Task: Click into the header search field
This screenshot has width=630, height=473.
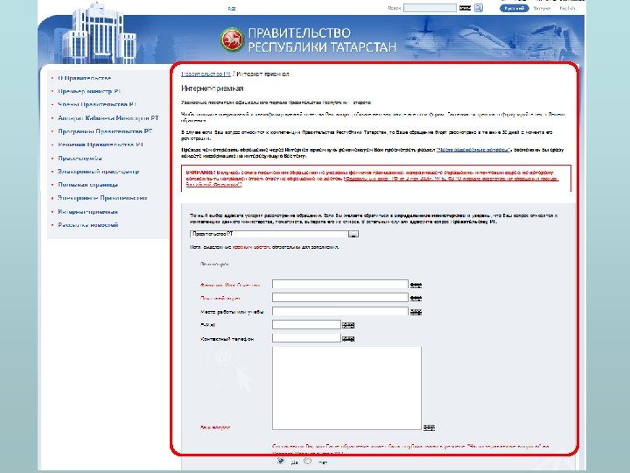Action: pos(430,8)
